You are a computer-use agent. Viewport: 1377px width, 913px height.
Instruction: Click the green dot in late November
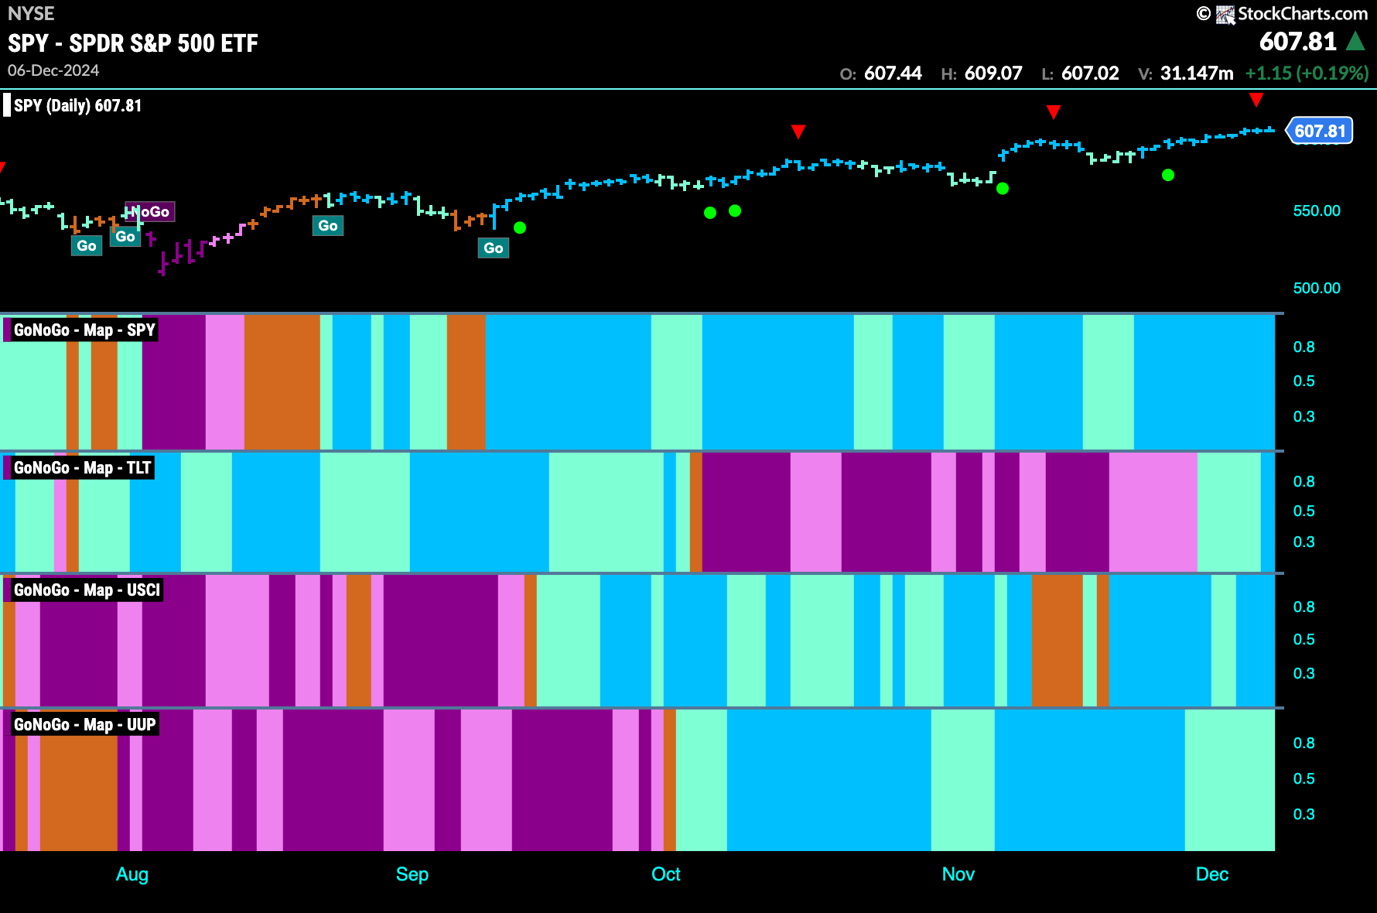tap(1168, 175)
